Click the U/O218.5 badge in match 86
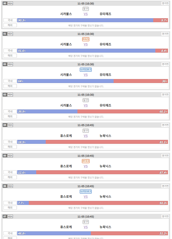 pos(86,191)
